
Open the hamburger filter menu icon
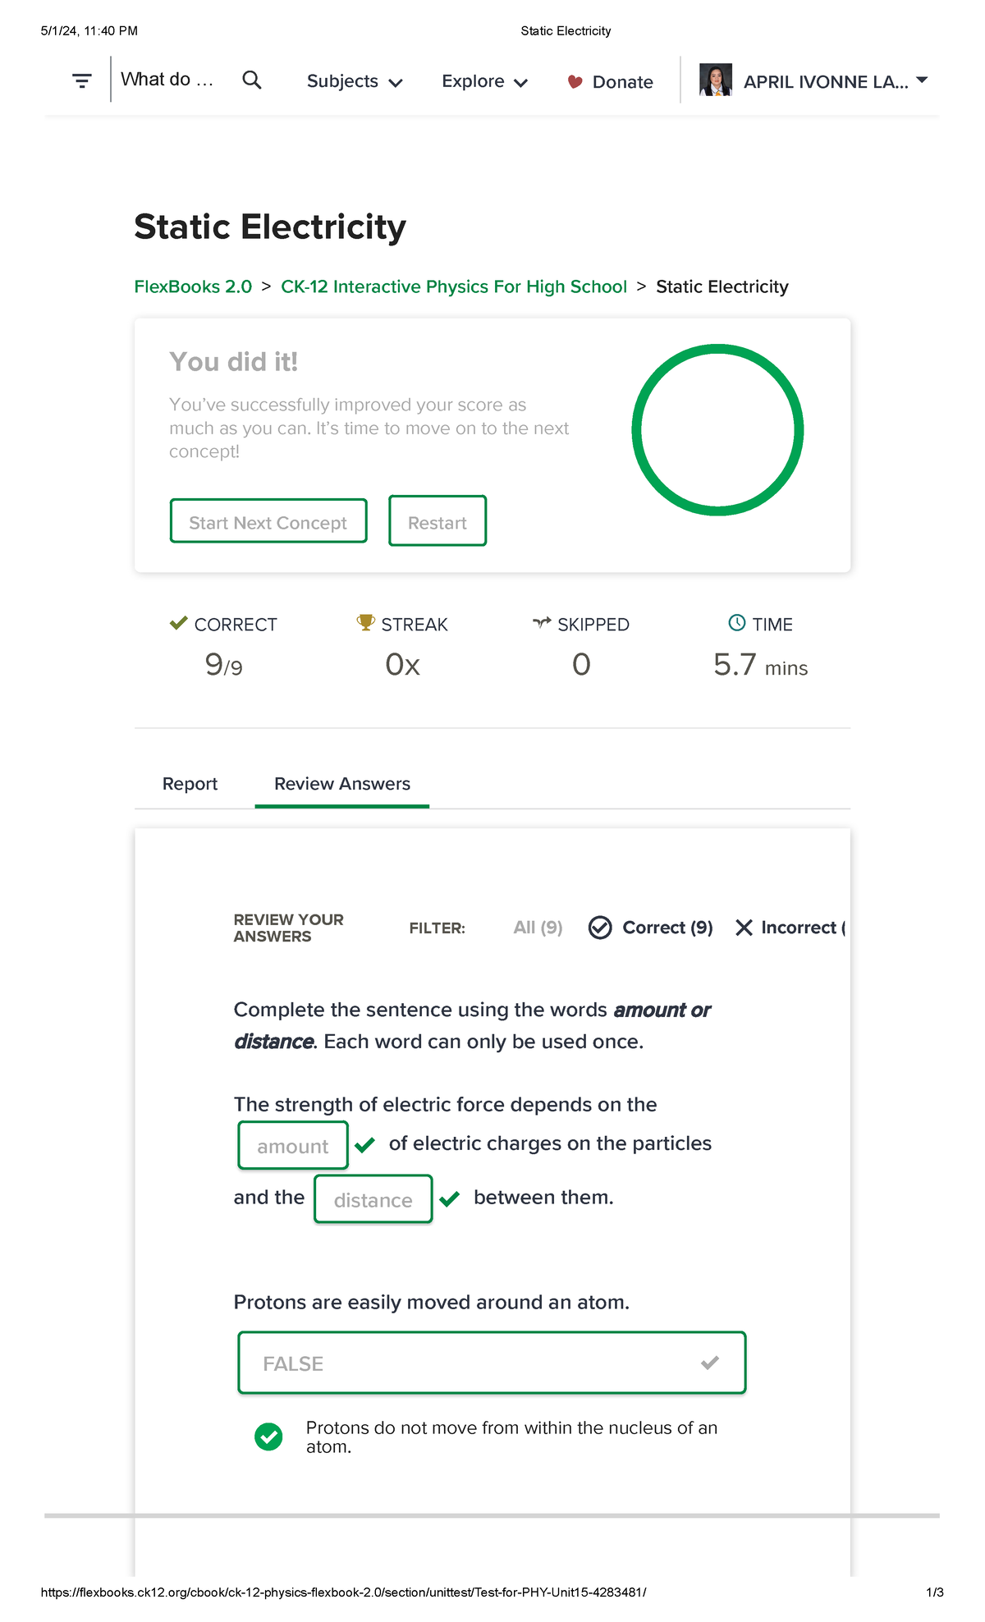tap(81, 80)
